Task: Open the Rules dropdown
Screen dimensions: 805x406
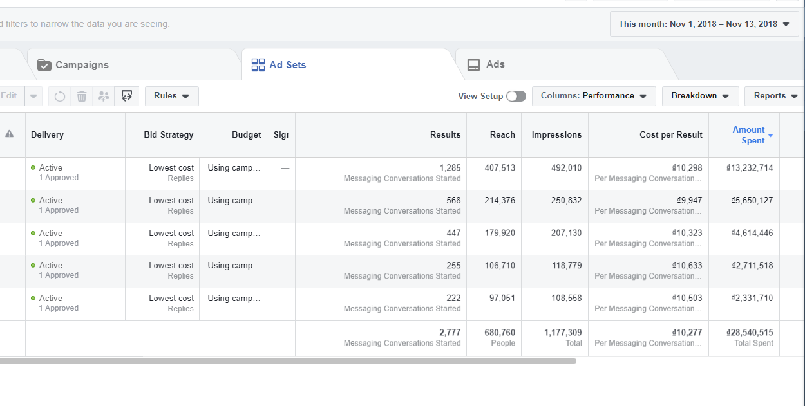Action: (x=171, y=96)
